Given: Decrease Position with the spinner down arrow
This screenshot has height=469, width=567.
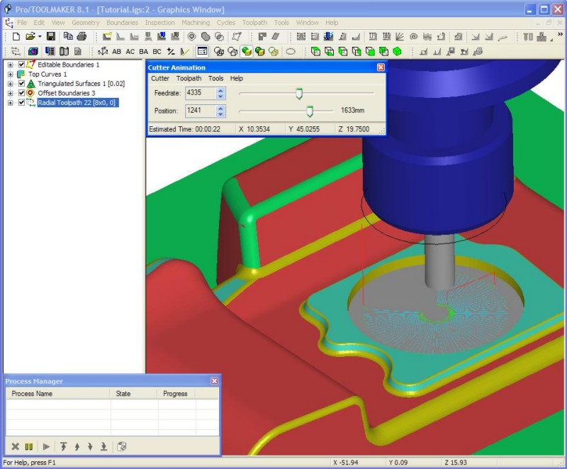Looking at the screenshot, I should coord(220,114).
